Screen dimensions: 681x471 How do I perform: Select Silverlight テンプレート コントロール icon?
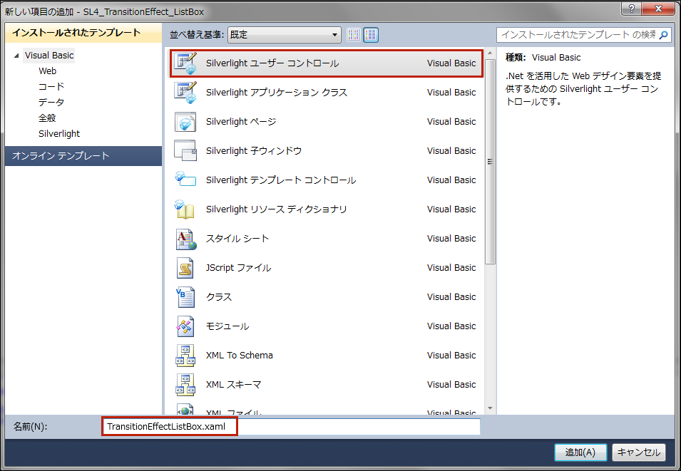[x=185, y=179]
